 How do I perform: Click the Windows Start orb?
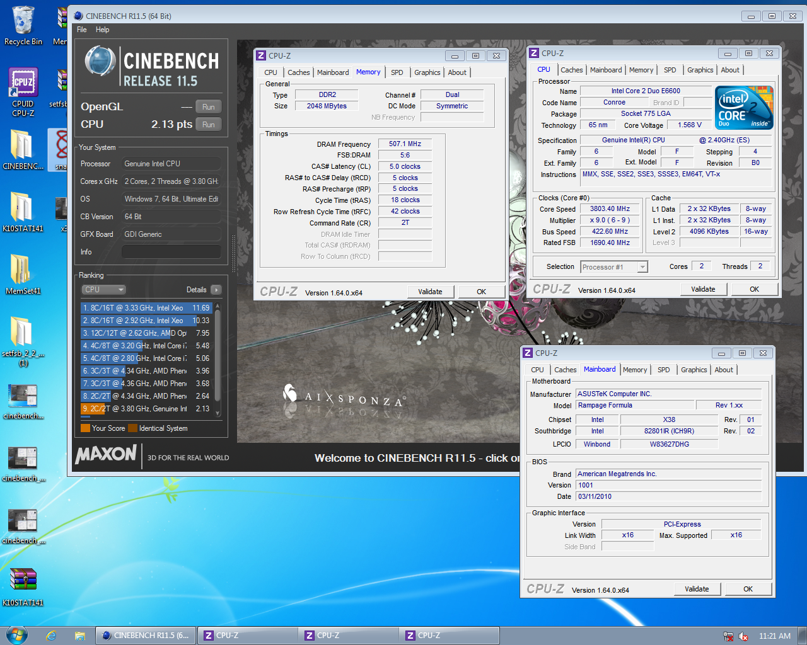coord(16,635)
